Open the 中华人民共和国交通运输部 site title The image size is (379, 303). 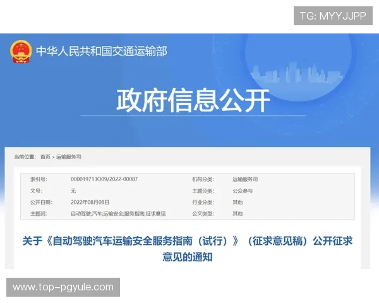coord(102,51)
